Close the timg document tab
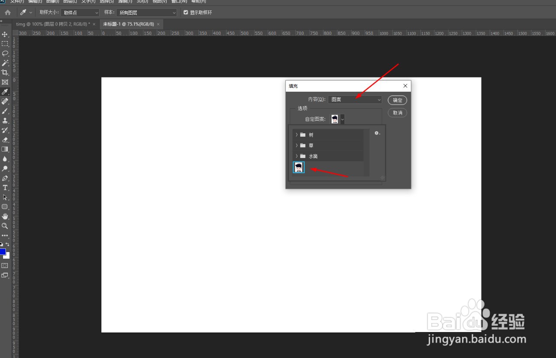556x358 pixels. click(94, 24)
